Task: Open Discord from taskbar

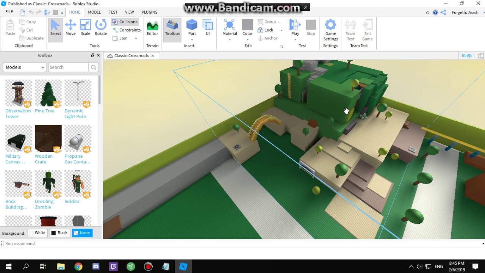Action: pos(96,267)
